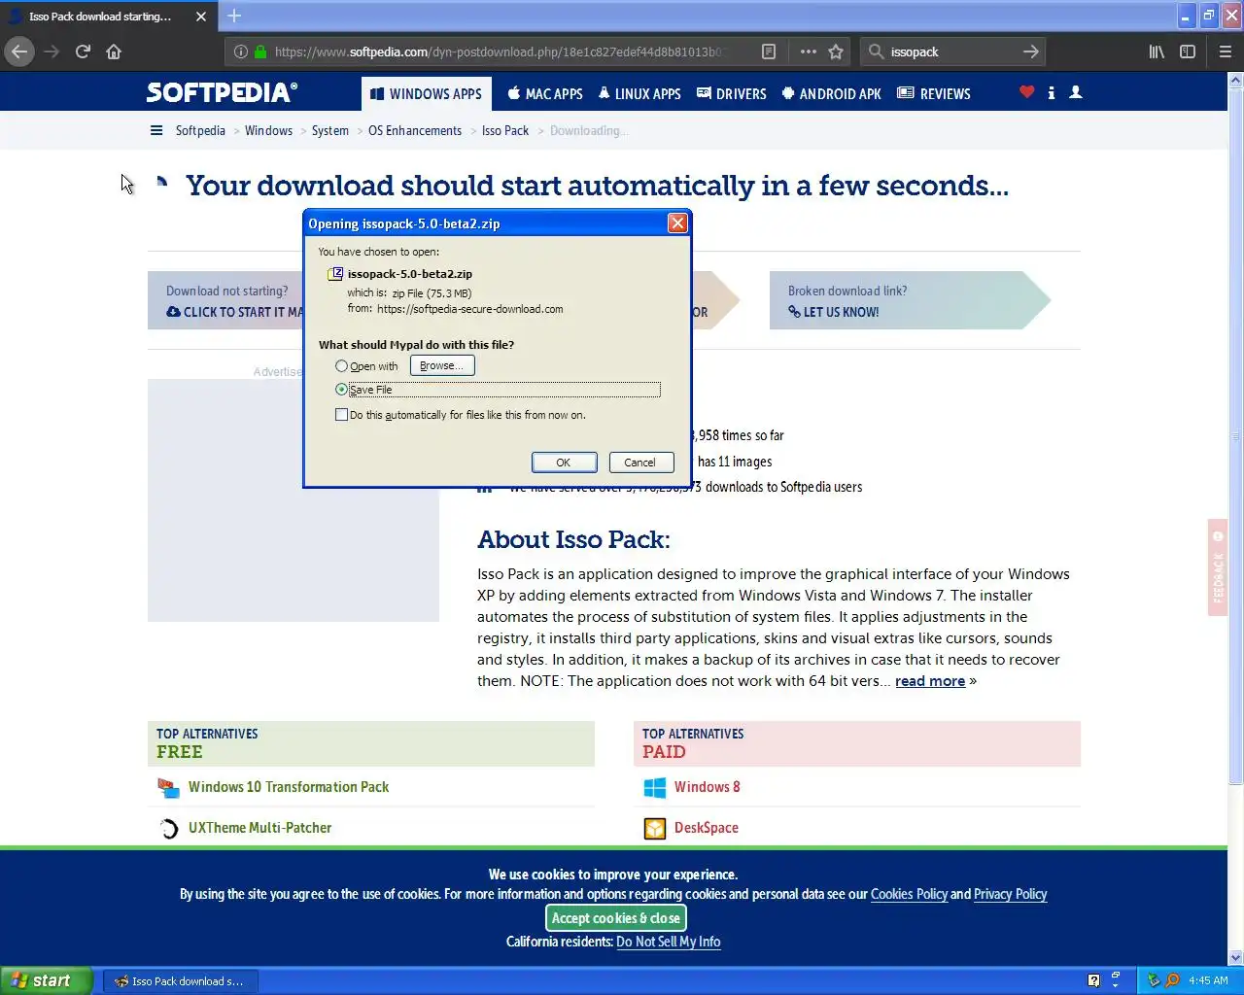
Task: Click the UXTheme Multi-Patcher icon
Action: tap(169, 829)
